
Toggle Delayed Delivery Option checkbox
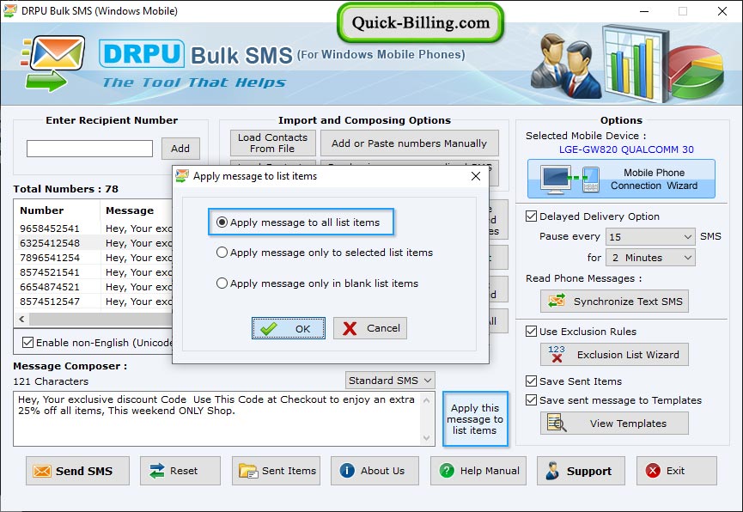531,216
